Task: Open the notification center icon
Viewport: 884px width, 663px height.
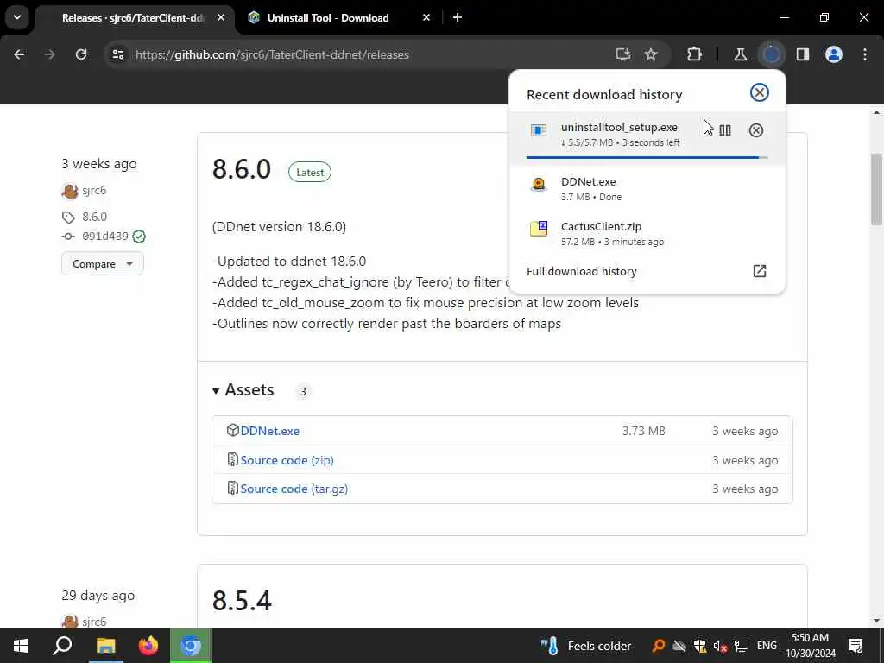Action: click(856, 646)
